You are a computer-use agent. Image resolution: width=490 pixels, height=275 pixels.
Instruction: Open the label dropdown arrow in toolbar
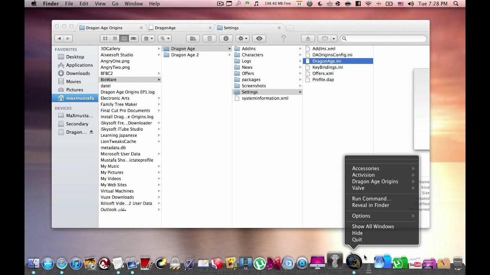[x=334, y=39]
